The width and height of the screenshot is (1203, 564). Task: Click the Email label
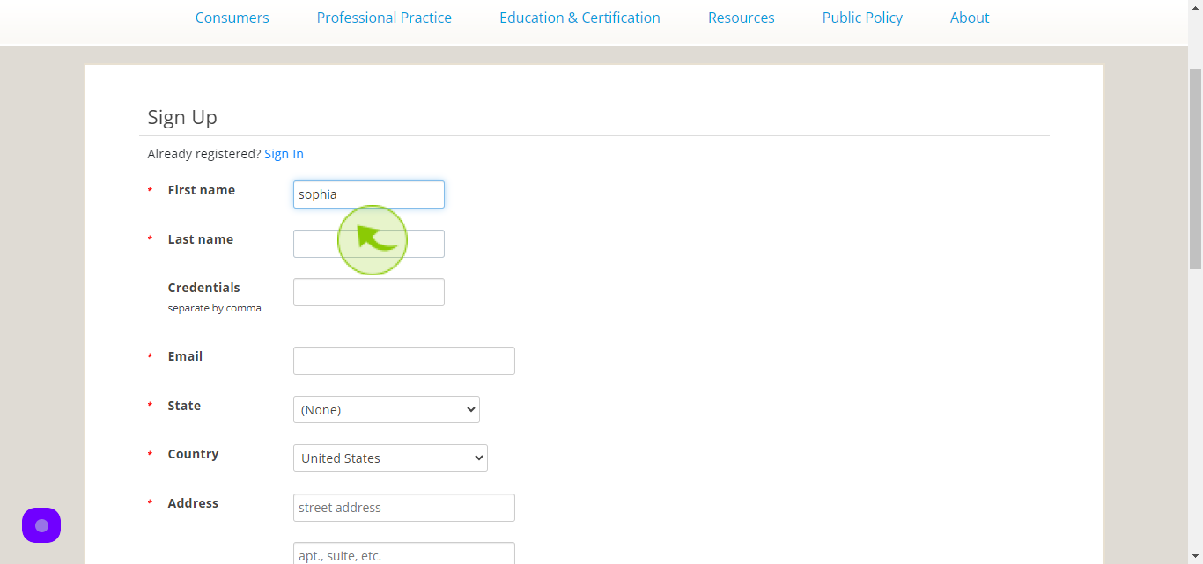click(185, 356)
